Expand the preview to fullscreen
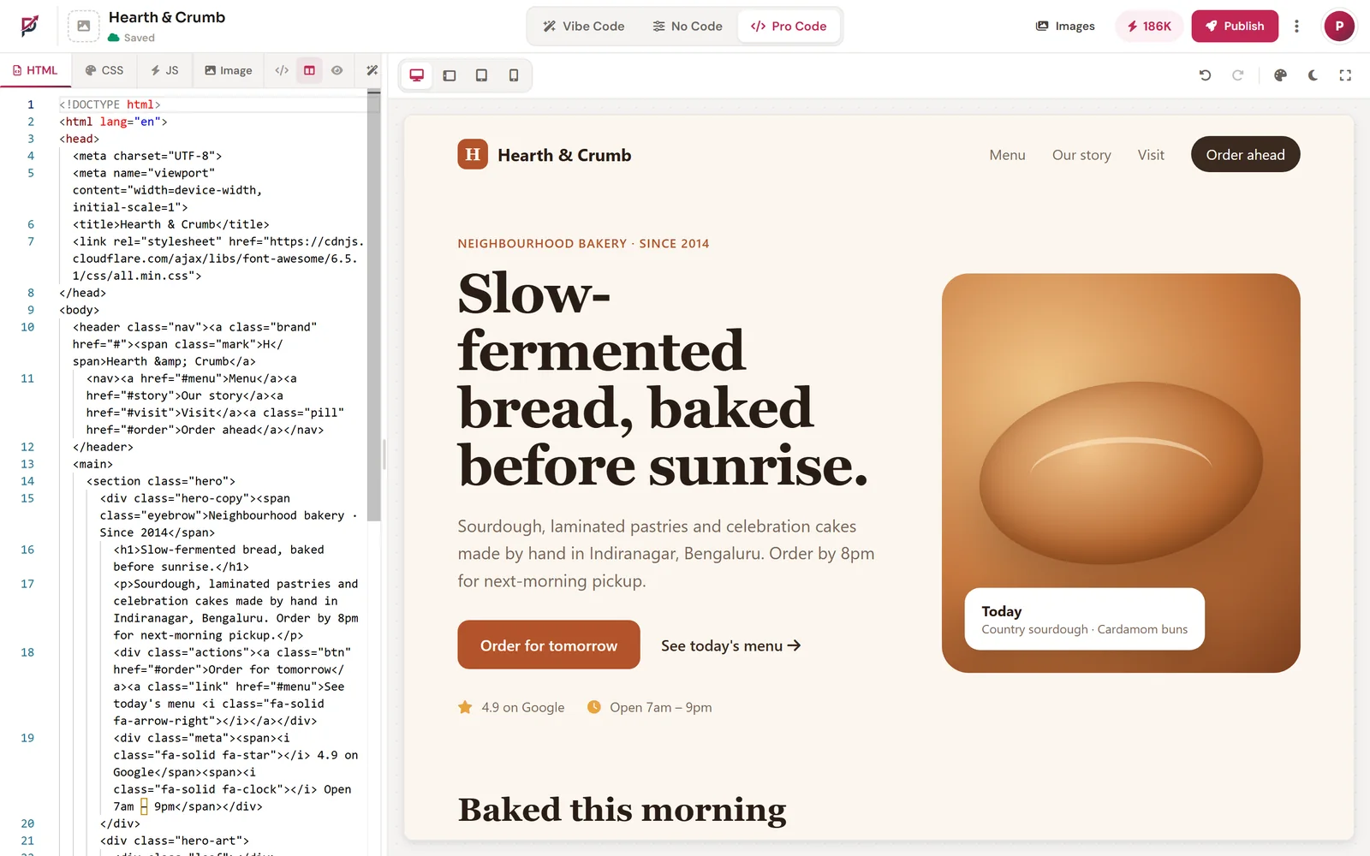The image size is (1370, 856). 1345,75
